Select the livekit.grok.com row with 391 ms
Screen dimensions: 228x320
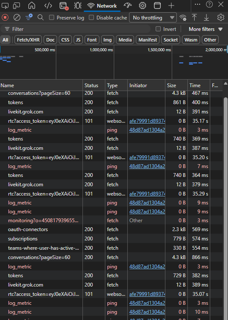pyautogui.click(x=111, y=112)
